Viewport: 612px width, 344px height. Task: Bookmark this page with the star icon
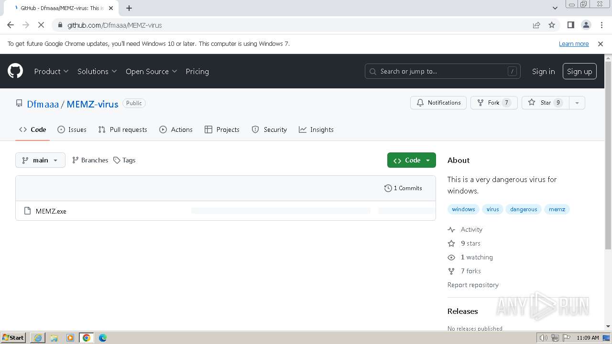[552, 25]
